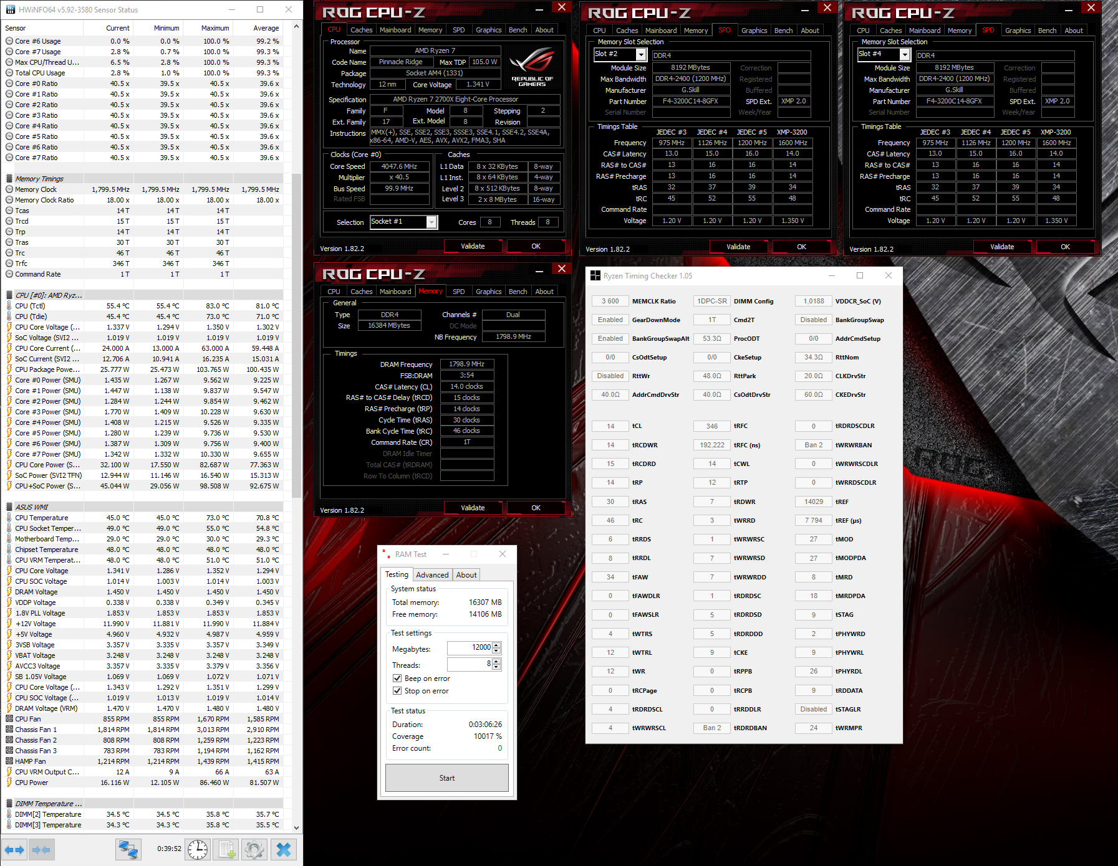The height and width of the screenshot is (866, 1118).
Task: Toggle the Stop on error checkbox
Action: click(397, 691)
